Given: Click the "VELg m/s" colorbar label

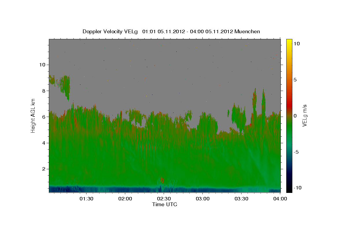Looking at the screenshot, I should coord(304,116).
